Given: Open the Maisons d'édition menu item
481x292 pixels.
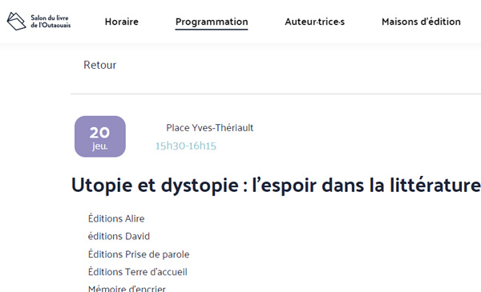Looking at the screenshot, I should [421, 22].
